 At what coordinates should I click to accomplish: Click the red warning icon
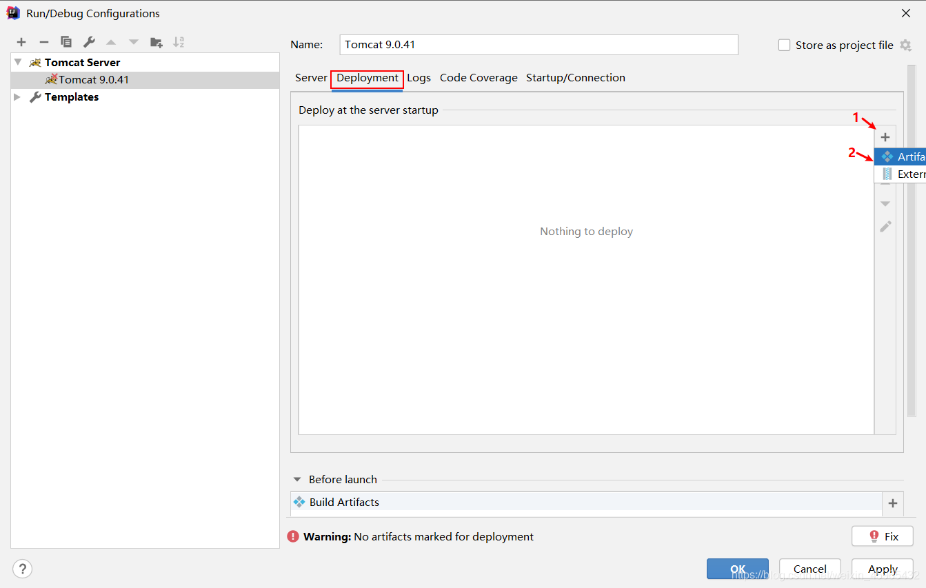293,536
